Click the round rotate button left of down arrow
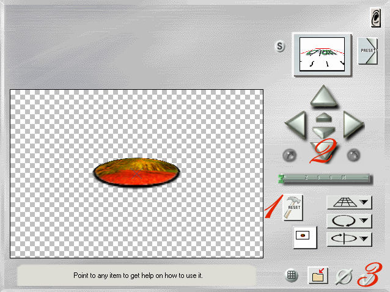The height and width of the screenshot is (292, 390). tap(290, 155)
